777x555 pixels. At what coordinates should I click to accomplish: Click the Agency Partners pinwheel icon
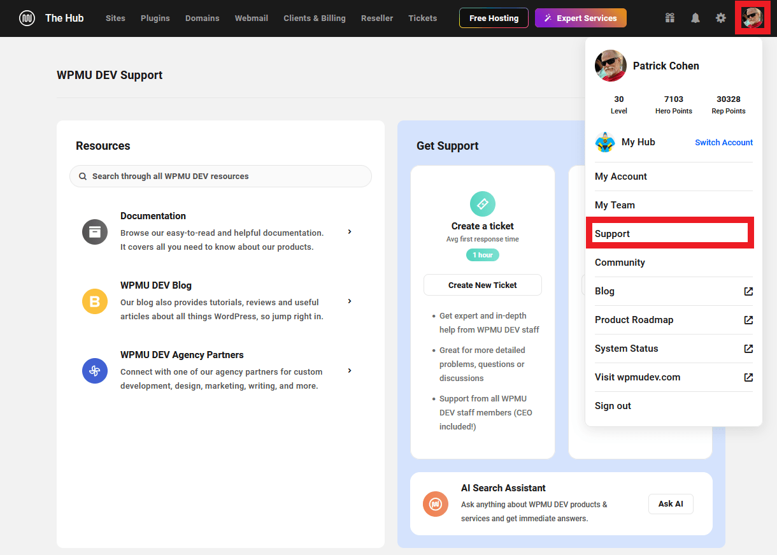[95, 370]
